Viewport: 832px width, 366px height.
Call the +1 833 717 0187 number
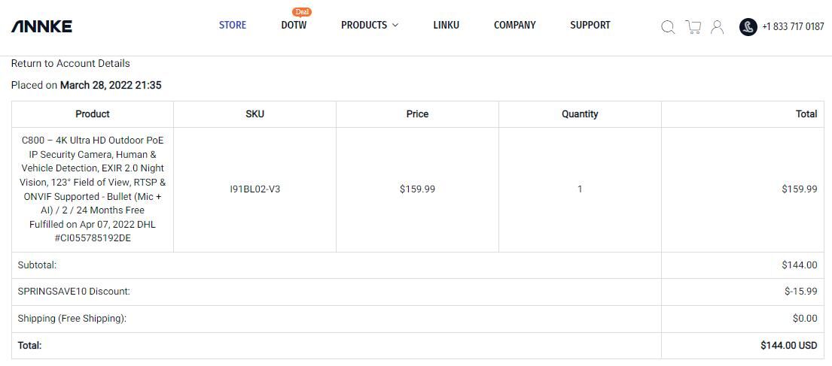tap(793, 26)
